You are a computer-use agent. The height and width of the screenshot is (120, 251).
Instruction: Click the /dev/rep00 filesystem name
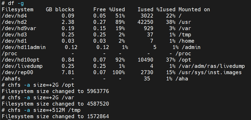17,72
